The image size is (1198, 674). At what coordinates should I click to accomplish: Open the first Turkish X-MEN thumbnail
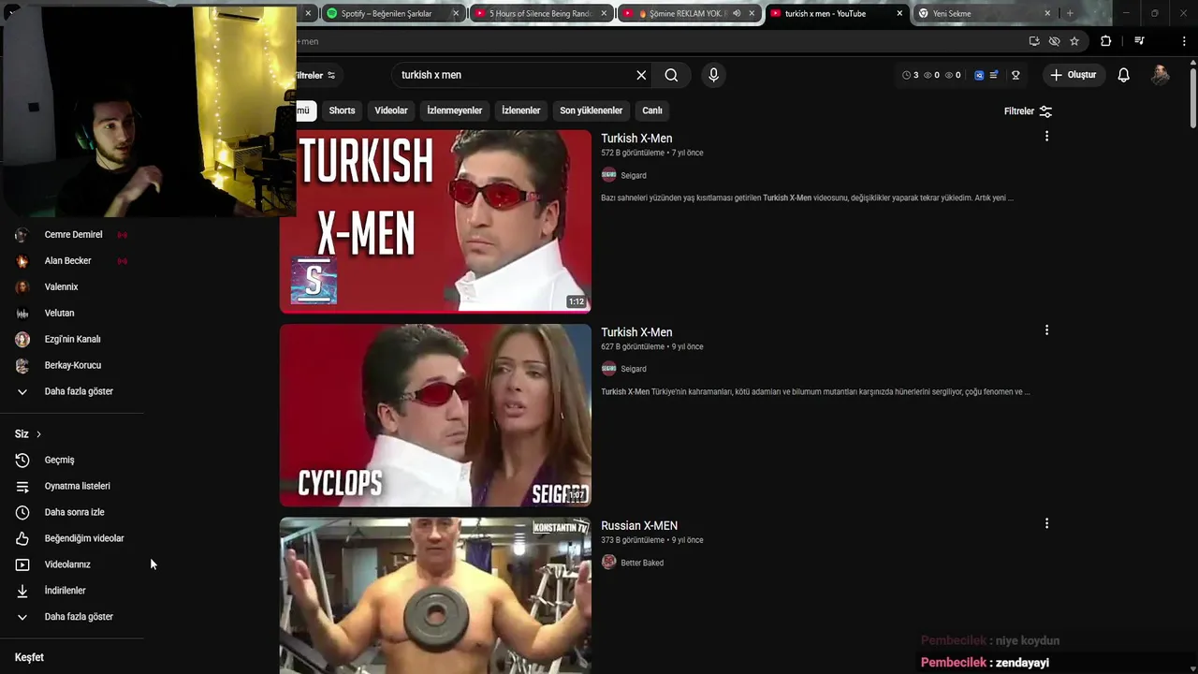[x=435, y=221]
